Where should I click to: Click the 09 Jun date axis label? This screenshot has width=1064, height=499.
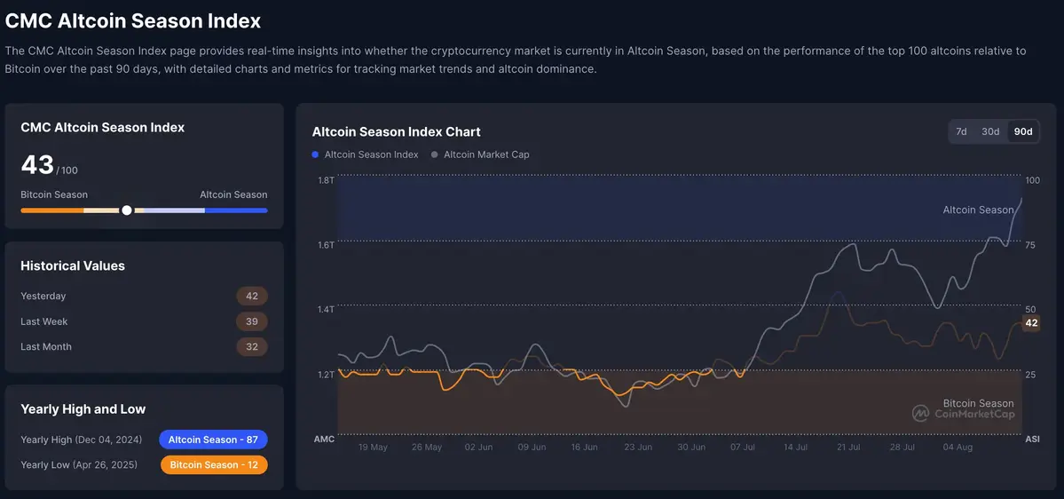point(532,448)
